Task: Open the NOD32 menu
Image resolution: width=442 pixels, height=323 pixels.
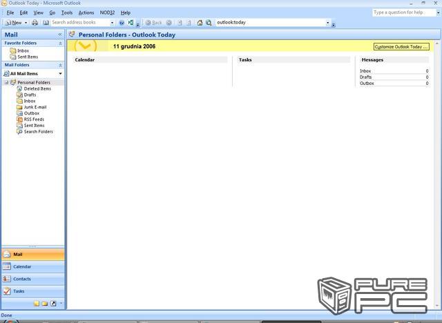Action: [107, 12]
